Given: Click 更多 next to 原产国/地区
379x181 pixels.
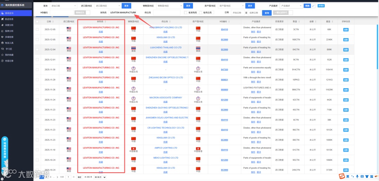Looking at the screenshot, I should 250,6.
